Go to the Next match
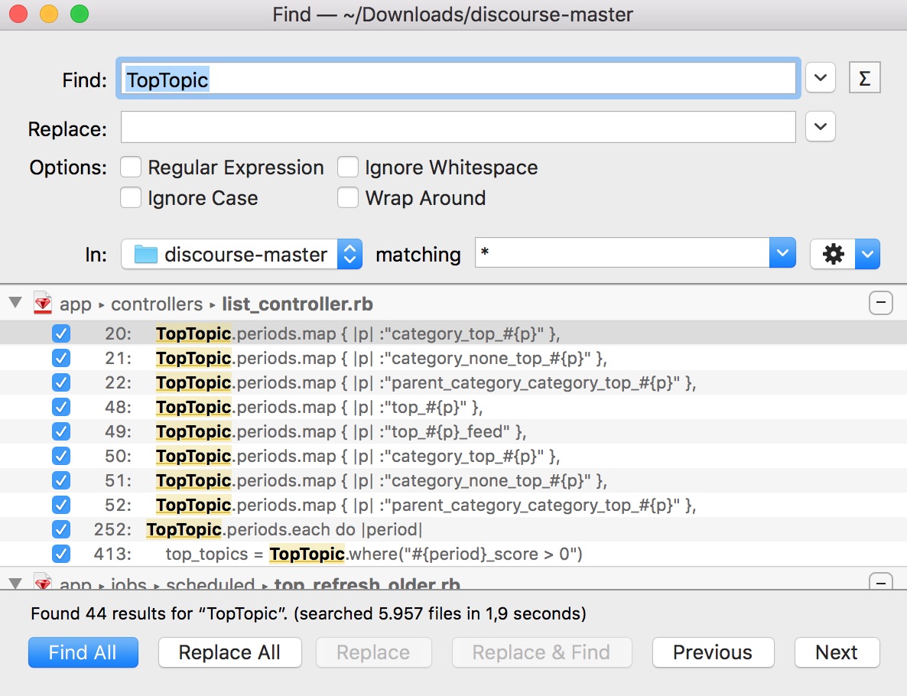 tap(837, 652)
